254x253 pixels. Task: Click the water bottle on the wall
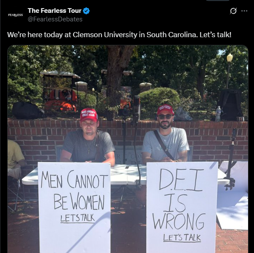tap(218, 114)
